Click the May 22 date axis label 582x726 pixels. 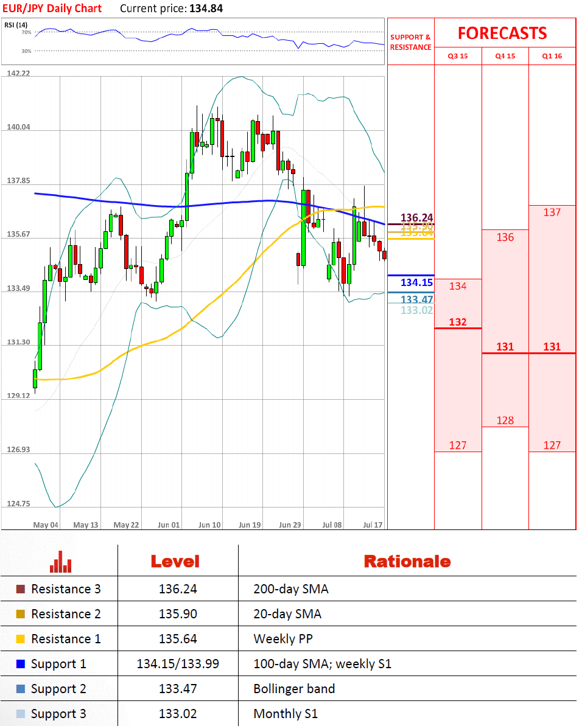[126, 525]
